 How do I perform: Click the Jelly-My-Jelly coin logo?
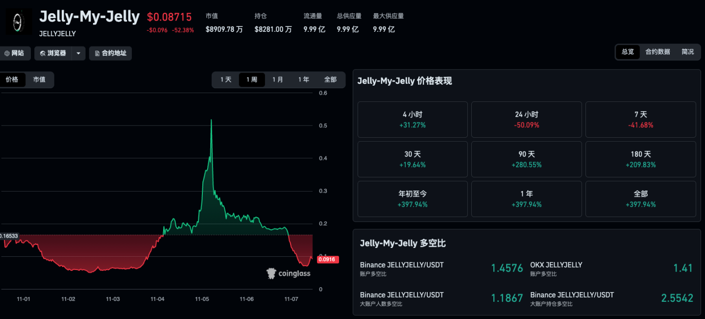19,22
